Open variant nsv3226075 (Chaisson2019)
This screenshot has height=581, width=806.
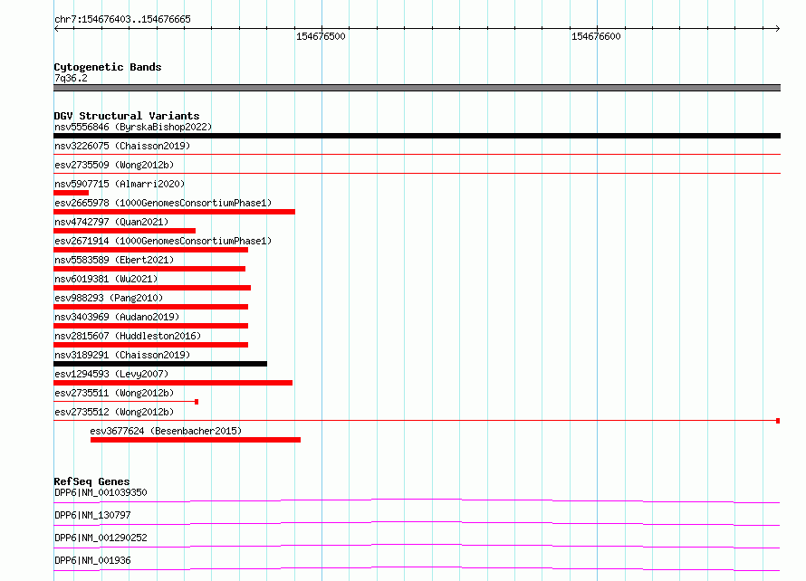122,146
